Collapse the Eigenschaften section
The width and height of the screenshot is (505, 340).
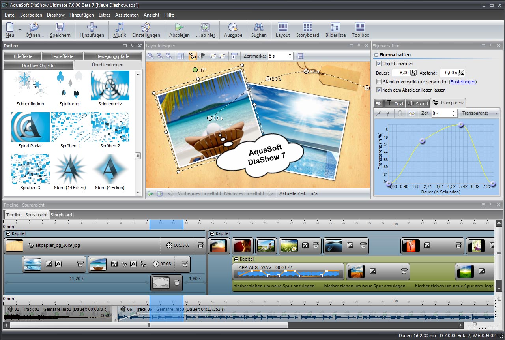tap(376, 55)
